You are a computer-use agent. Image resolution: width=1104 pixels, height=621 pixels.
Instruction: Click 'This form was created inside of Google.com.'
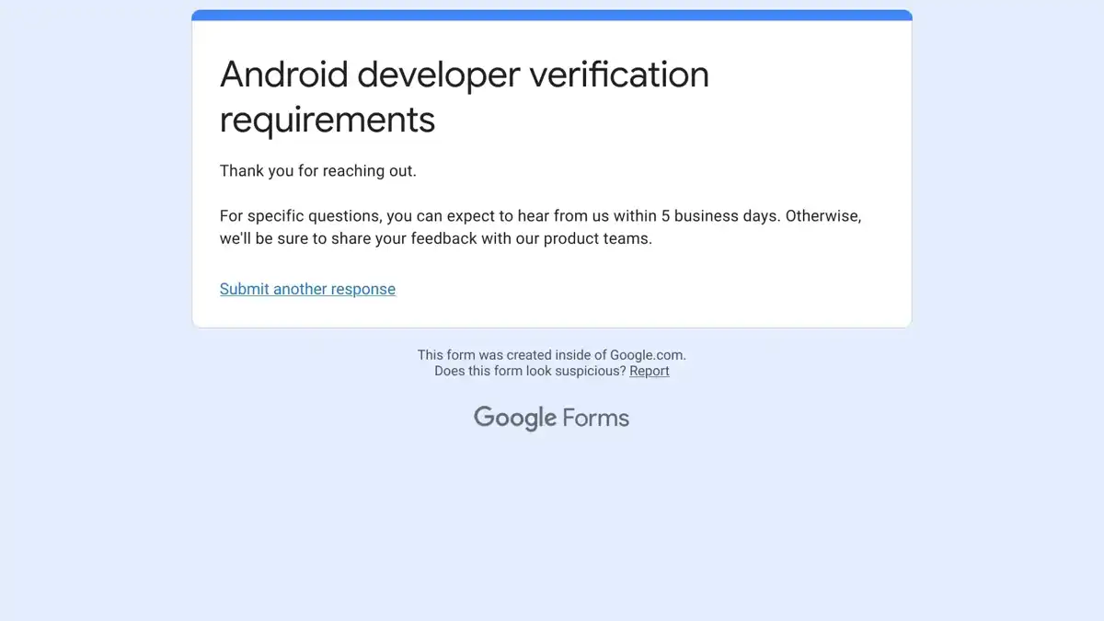552,355
